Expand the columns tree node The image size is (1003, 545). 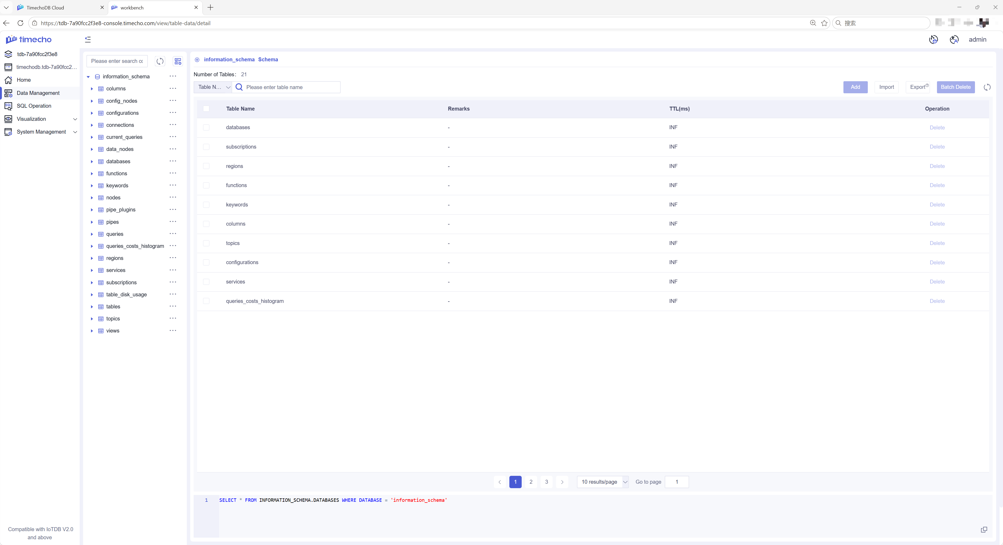click(92, 89)
